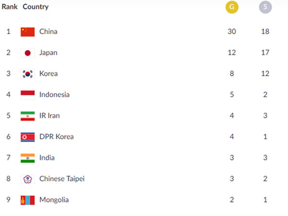Select the DPR Korea country name

(x=57, y=137)
